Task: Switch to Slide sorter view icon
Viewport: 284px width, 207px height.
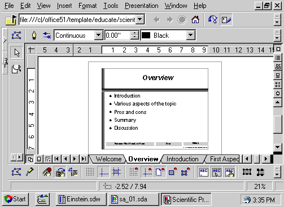Action: point(278,67)
